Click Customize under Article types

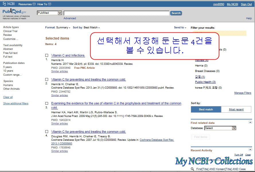point(11,39)
